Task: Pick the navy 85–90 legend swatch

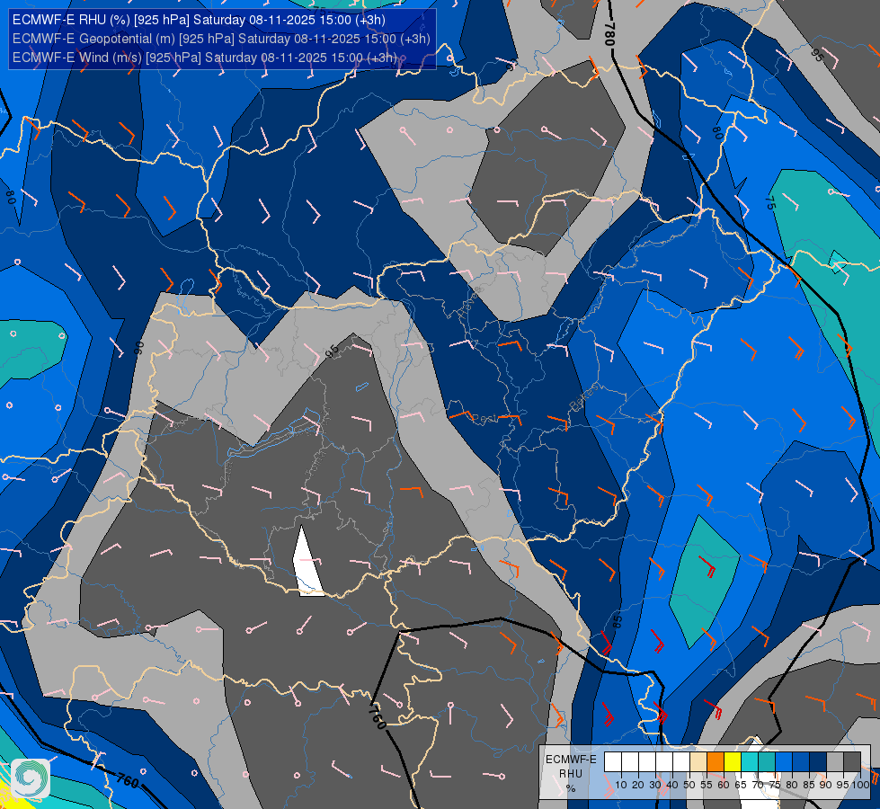Action: point(818,762)
